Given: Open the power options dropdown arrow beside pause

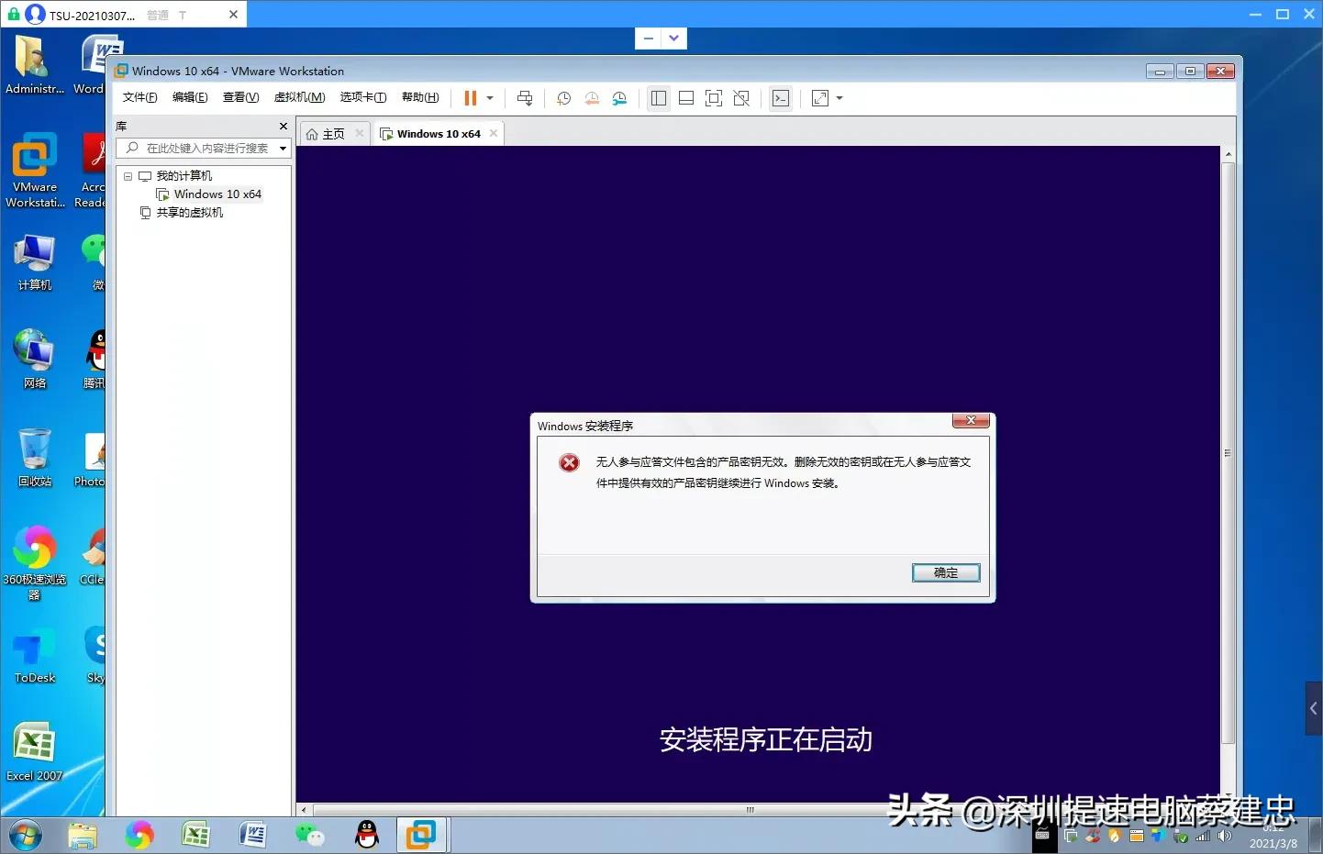Looking at the screenshot, I should [490, 98].
